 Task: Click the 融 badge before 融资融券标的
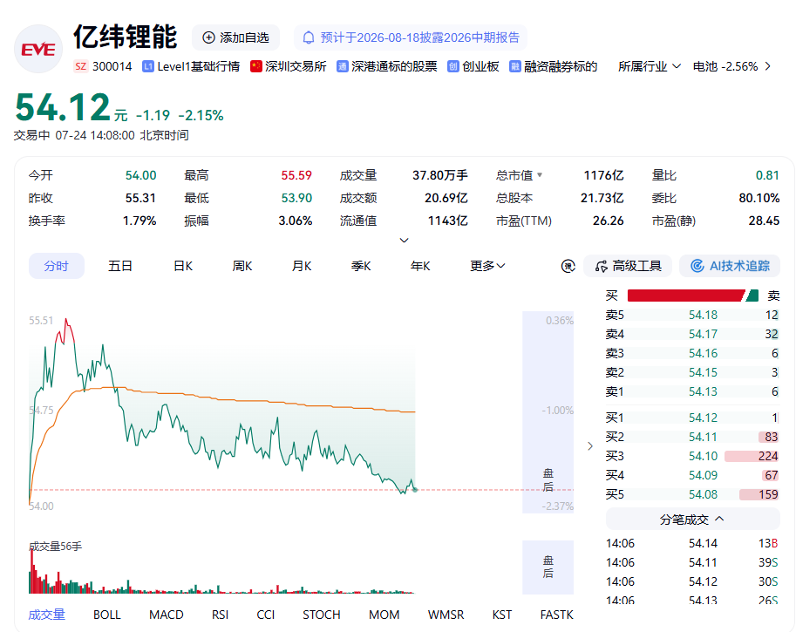(515, 66)
